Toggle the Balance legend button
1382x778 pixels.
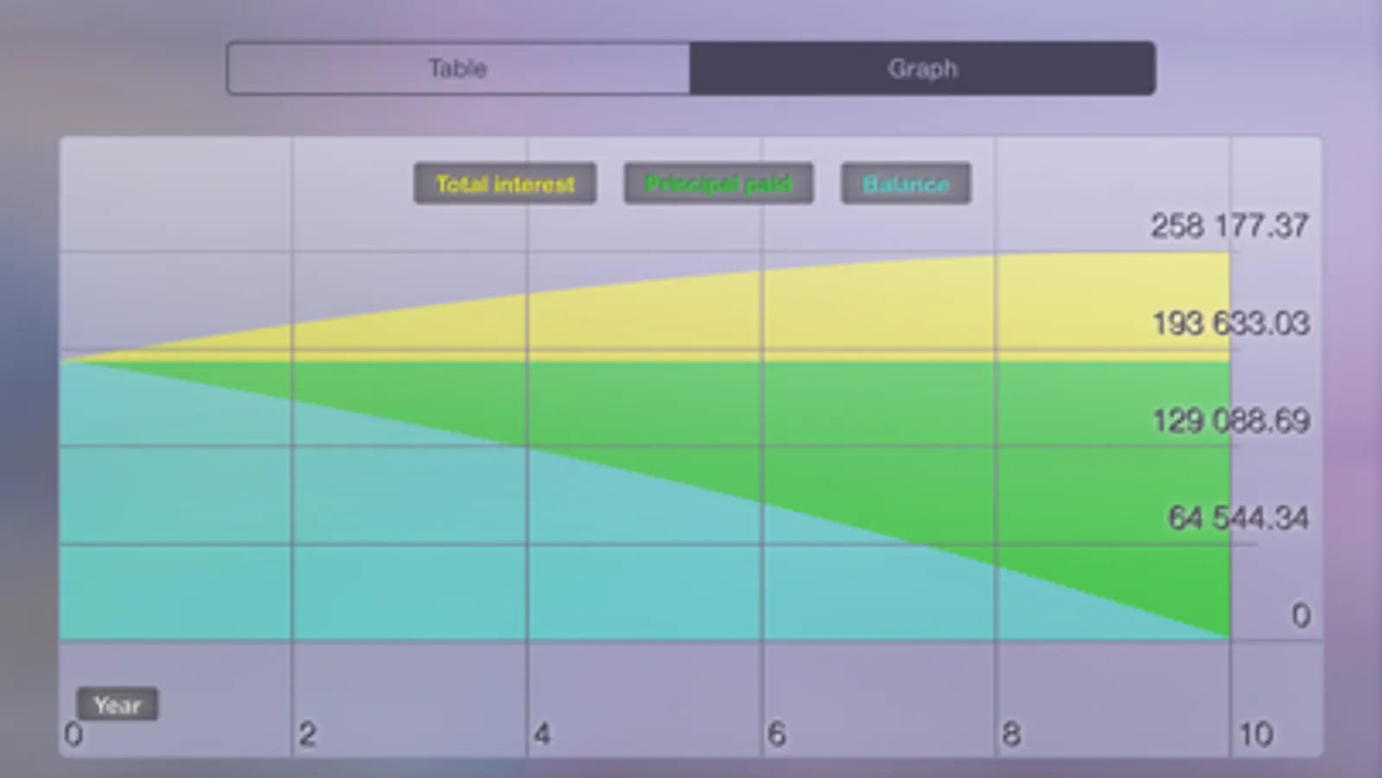click(906, 183)
